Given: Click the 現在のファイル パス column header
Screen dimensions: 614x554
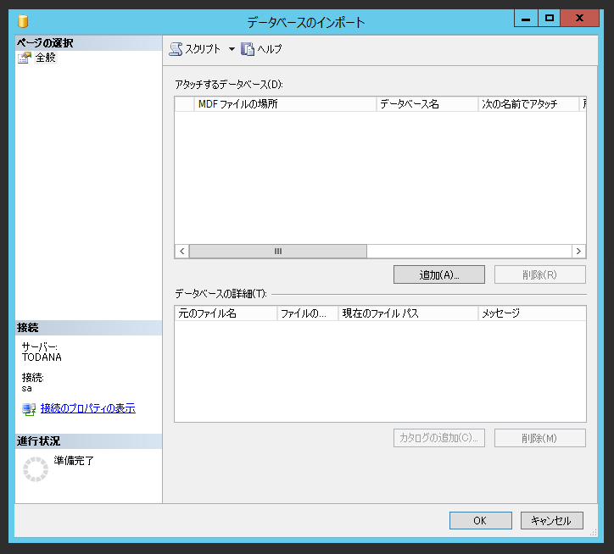Looking at the screenshot, I should (408, 313).
